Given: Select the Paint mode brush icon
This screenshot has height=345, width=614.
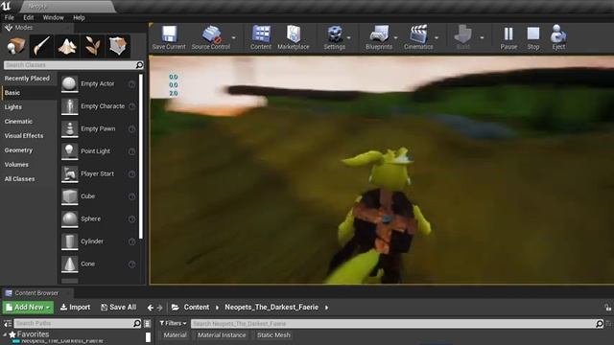Looking at the screenshot, I should click(41, 46).
